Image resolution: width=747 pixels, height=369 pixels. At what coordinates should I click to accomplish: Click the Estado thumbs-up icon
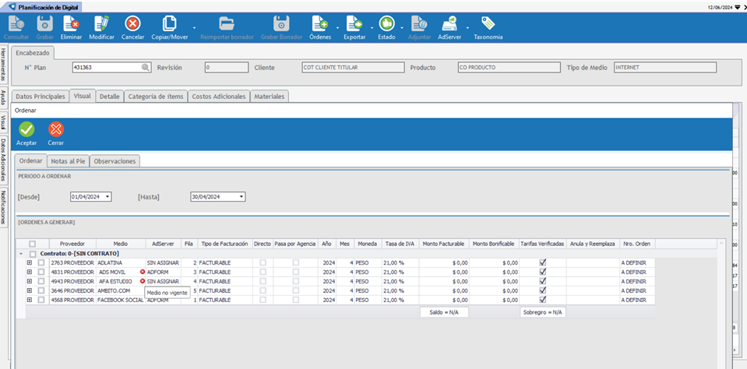pos(386,24)
